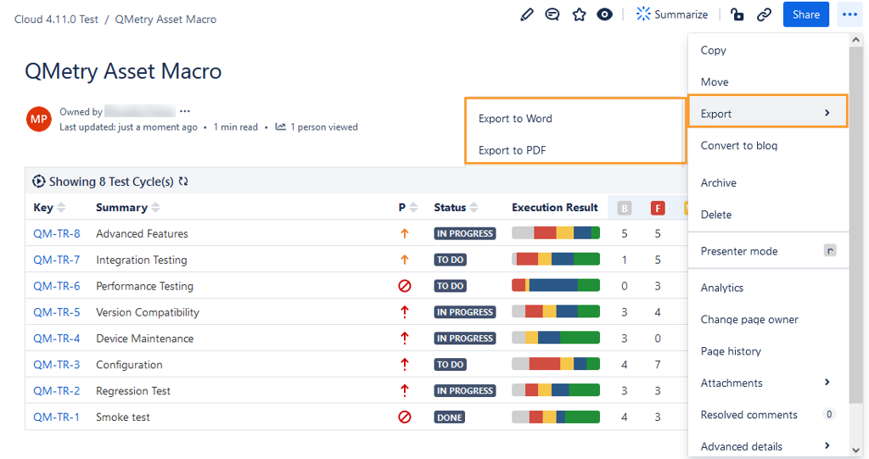Click IN PROGRESS badge for Regression Test
This screenshot has height=459, width=869.
coord(464,391)
